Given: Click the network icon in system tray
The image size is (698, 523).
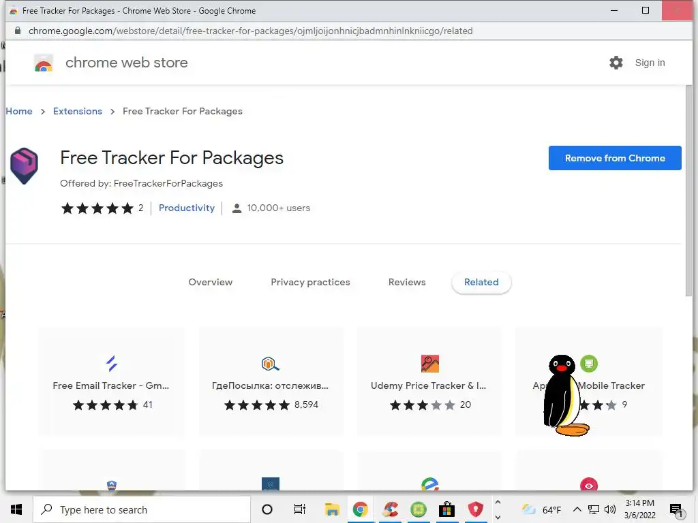Looking at the screenshot, I should 594,509.
